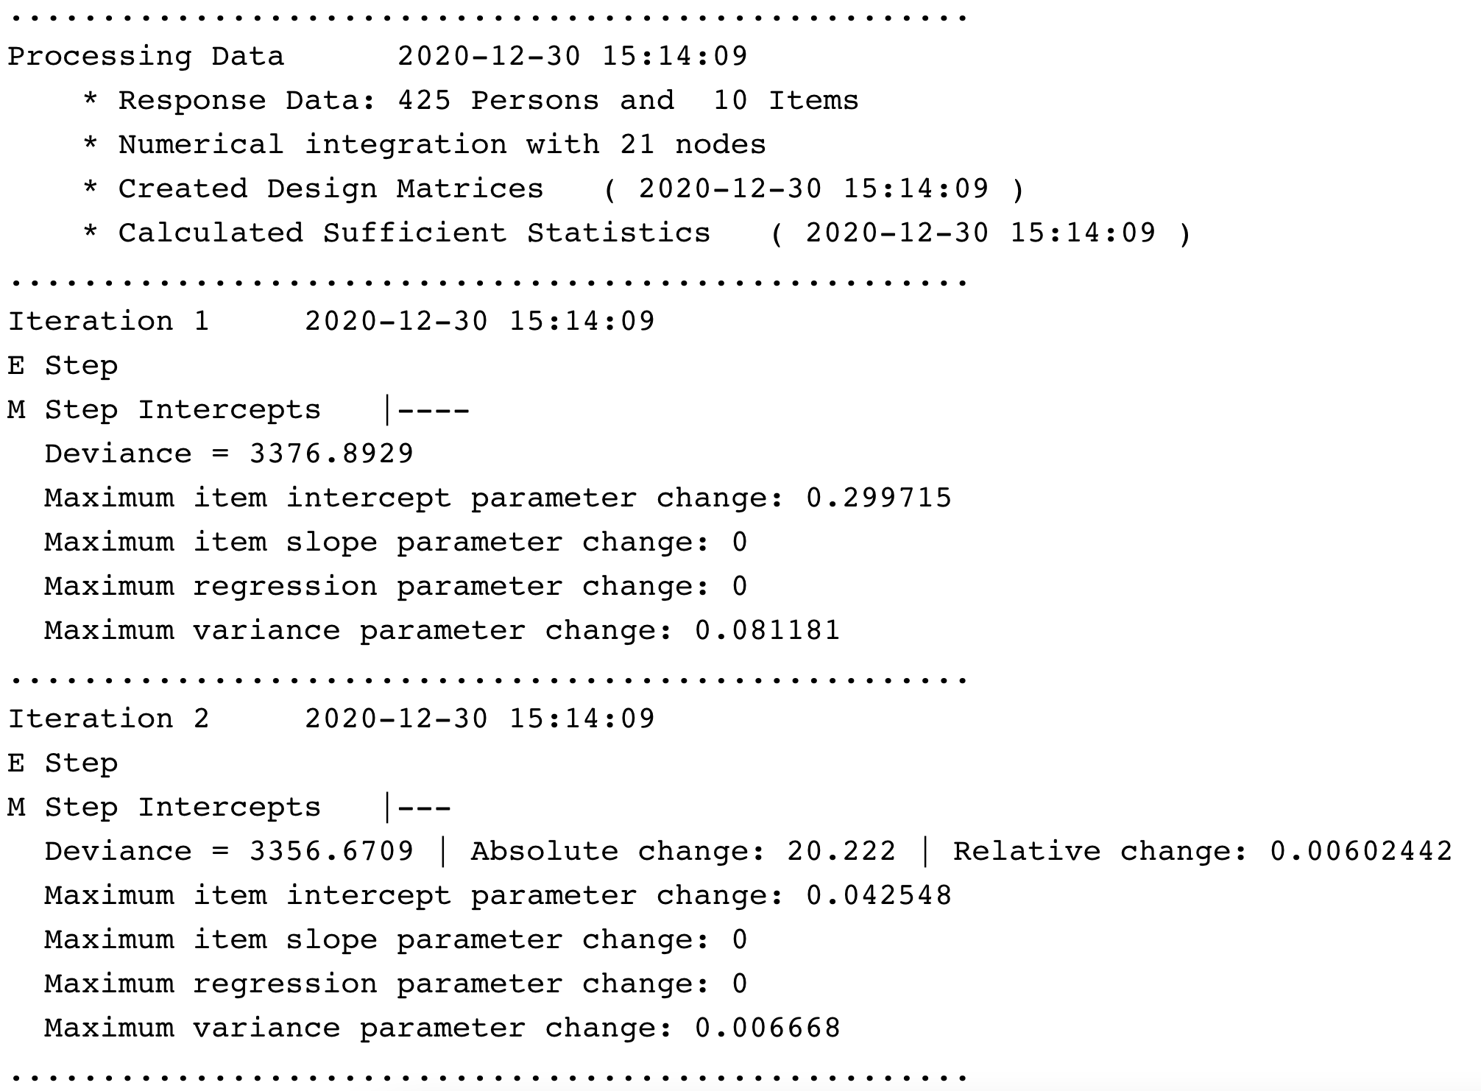1481x1091 pixels.
Task: Click the 'Processing Data' heading text
Action: click(x=146, y=57)
